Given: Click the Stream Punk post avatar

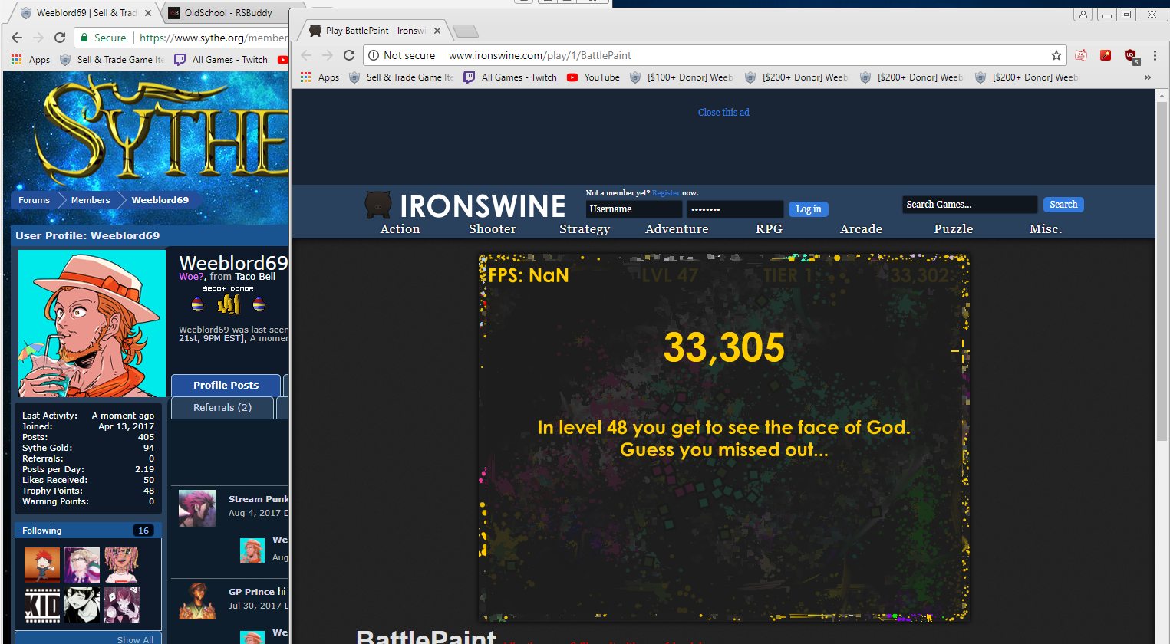Looking at the screenshot, I should 197,508.
